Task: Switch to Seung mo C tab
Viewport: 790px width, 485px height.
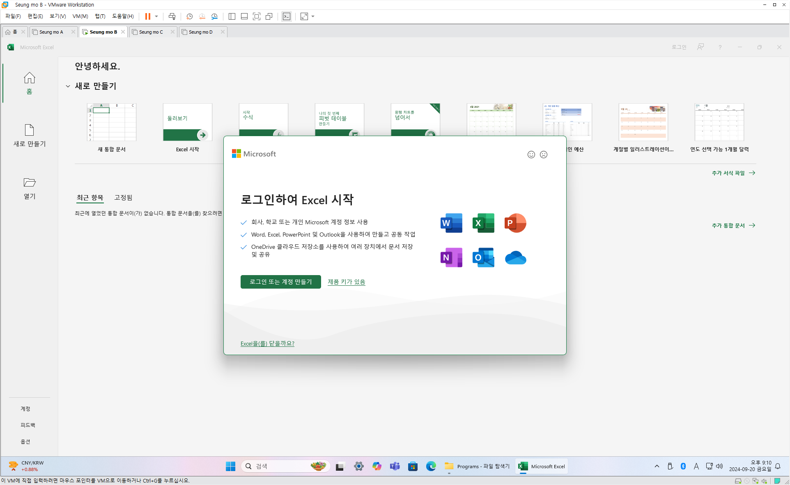Action: 151,32
